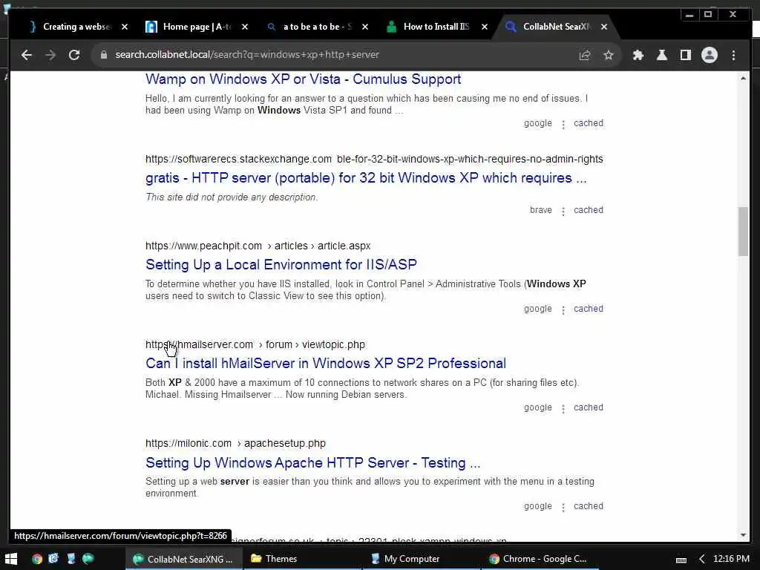Click the hmailserver.com URL line
This screenshot has height=570, width=760.
coord(255,344)
